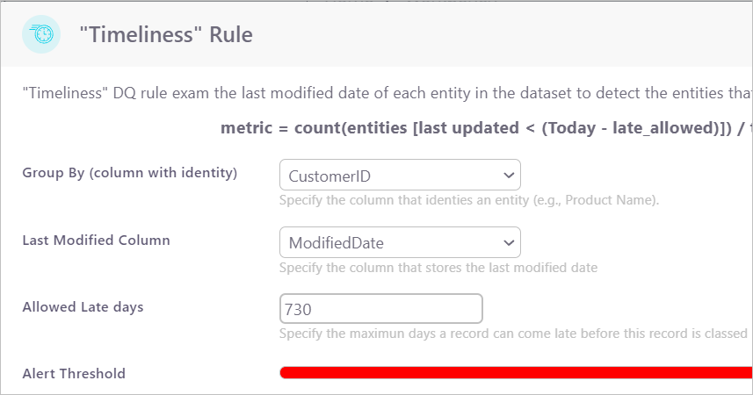This screenshot has width=753, height=395.
Task: Click the chevron arrow on CustomerID combo box
Action: pyautogui.click(x=508, y=175)
